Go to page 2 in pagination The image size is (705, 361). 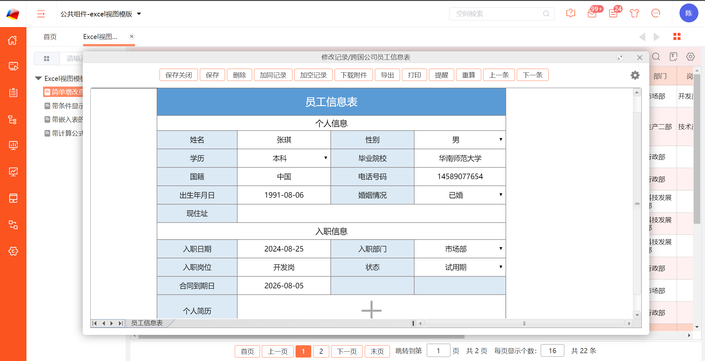point(321,351)
